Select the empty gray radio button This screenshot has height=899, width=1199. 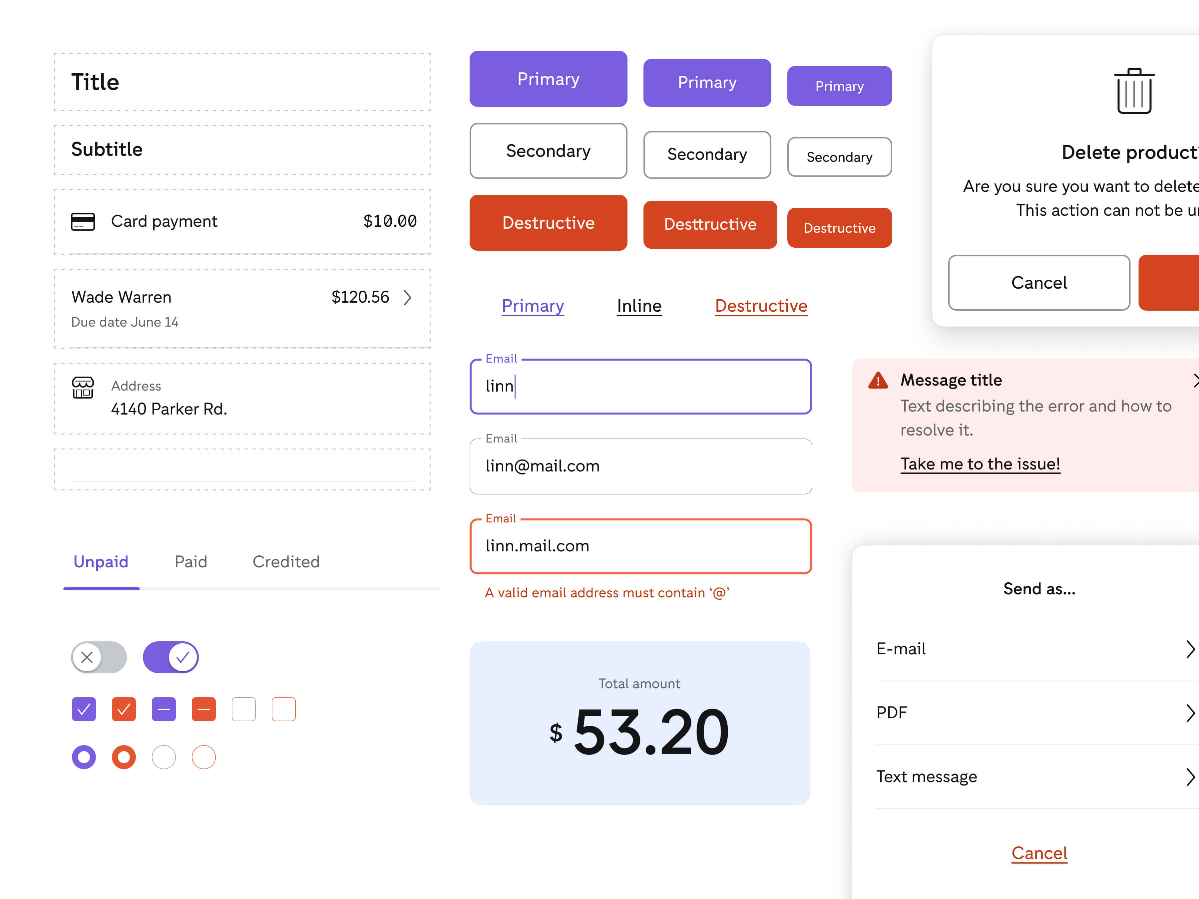click(164, 757)
